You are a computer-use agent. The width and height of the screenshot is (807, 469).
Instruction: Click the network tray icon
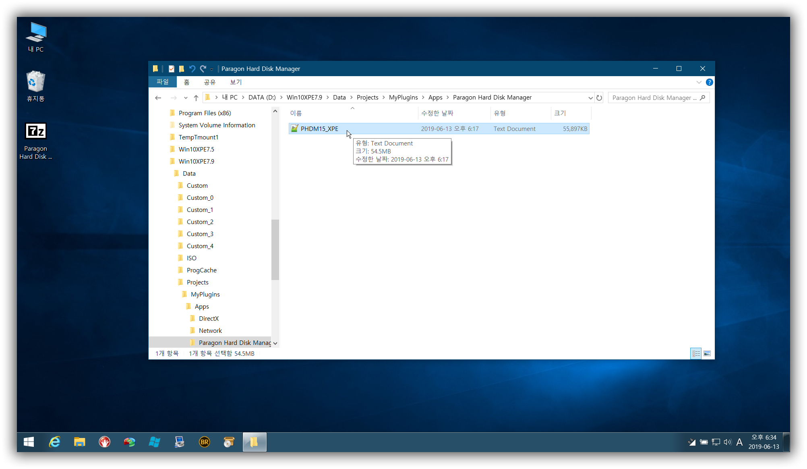716,442
